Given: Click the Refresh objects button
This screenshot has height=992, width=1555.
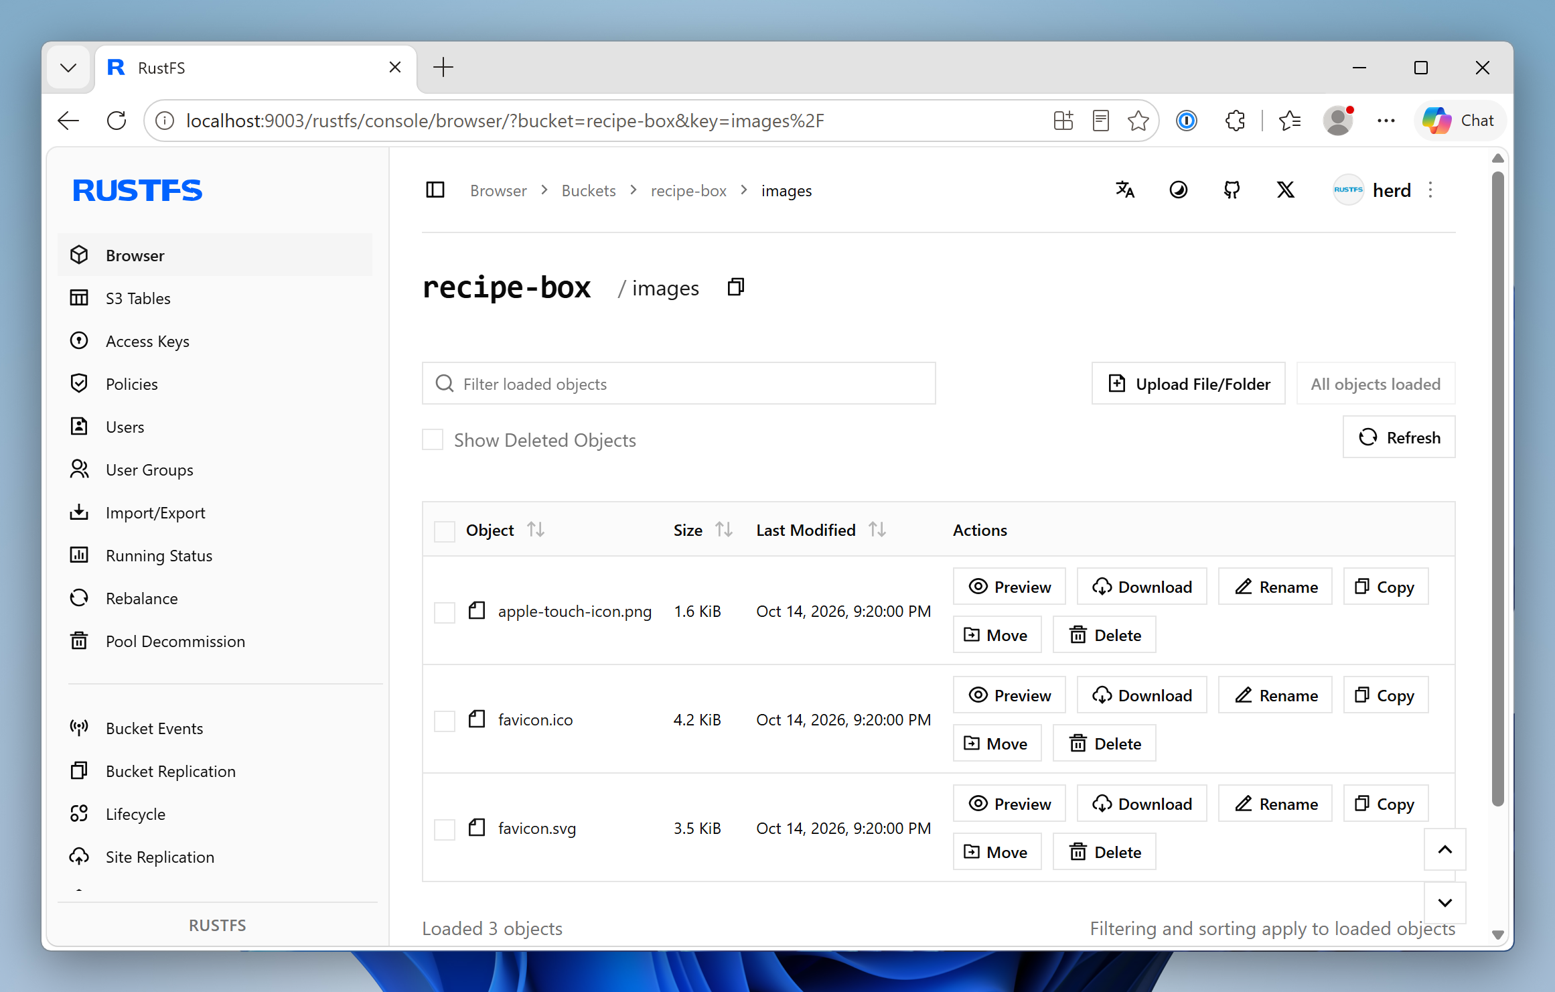Looking at the screenshot, I should tap(1399, 437).
